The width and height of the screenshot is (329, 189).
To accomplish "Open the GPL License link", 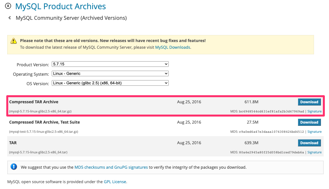I will 115,182.
